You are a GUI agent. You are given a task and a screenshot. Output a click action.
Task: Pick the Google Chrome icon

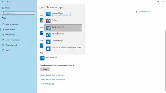point(48,28)
